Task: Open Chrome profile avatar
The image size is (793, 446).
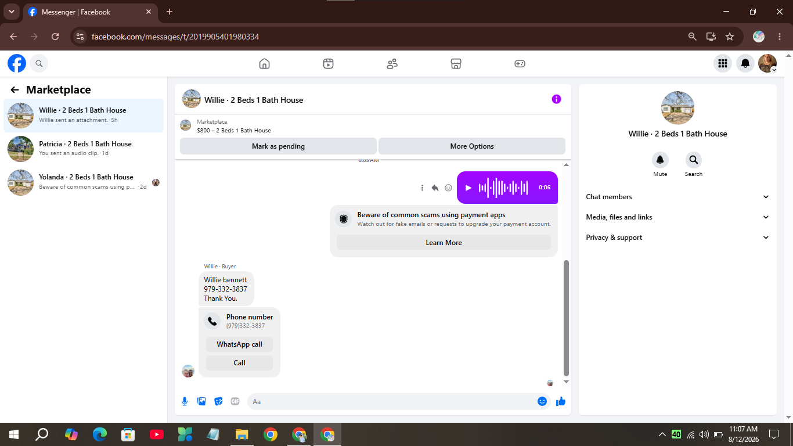Action: [759, 37]
